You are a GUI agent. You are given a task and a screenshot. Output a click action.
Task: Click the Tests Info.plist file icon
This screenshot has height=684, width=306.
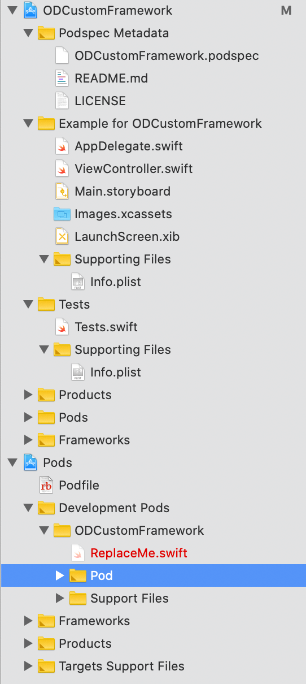(78, 372)
